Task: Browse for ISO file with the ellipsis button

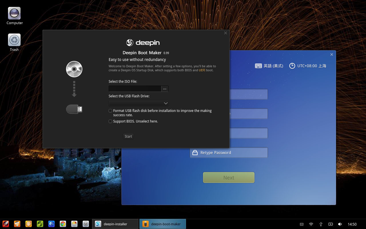Action: click(165, 89)
